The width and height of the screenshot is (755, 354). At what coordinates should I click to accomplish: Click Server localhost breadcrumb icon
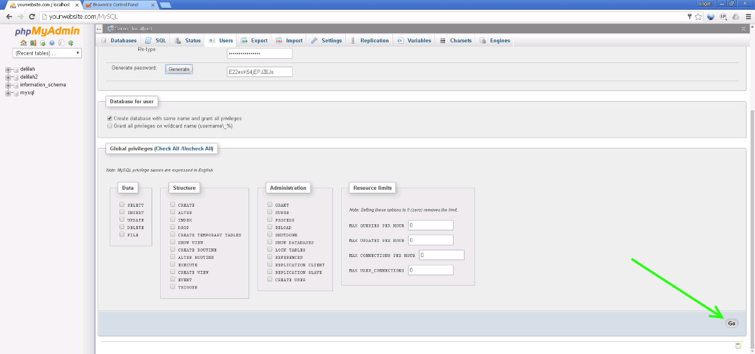110,28
